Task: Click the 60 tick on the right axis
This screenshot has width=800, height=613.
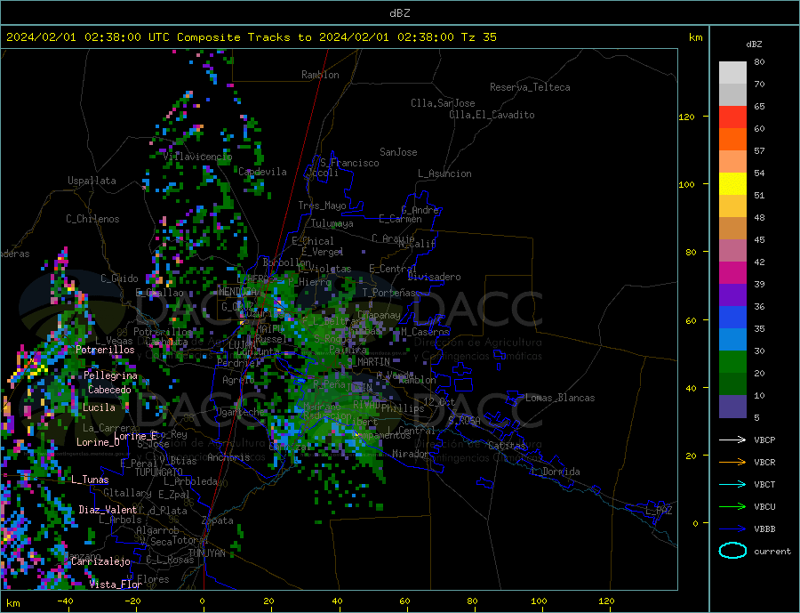Action: 691,320
